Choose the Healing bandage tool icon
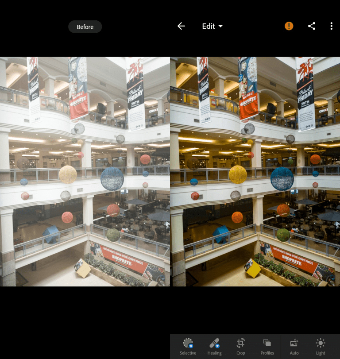Image resolution: width=340 pixels, height=359 pixels. (214, 343)
